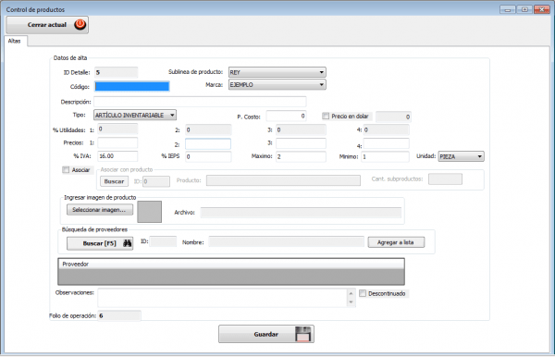Minimize the Control de productos window
The height and width of the screenshot is (357, 555).
[x=507, y=9]
